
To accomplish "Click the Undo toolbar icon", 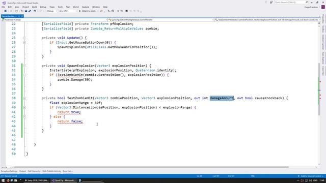I will [35, 11].
